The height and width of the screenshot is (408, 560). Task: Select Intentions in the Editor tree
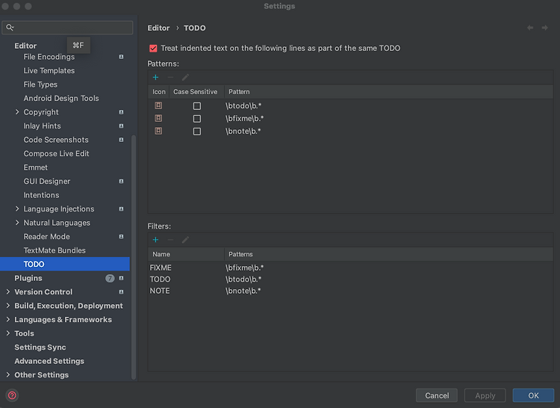pyautogui.click(x=41, y=195)
